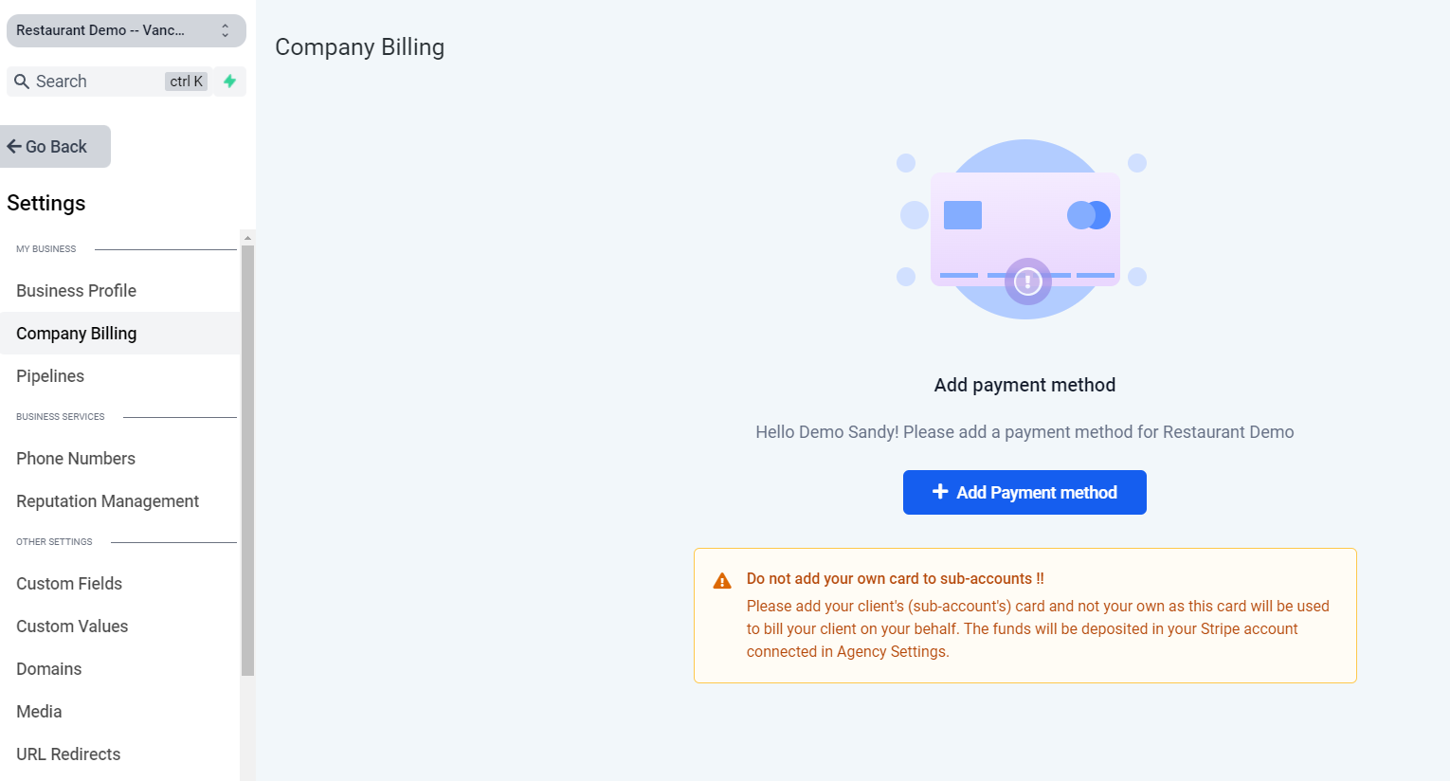The height and width of the screenshot is (781, 1450).
Task: Click the magnifying glass search icon
Action: pyautogui.click(x=22, y=82)
